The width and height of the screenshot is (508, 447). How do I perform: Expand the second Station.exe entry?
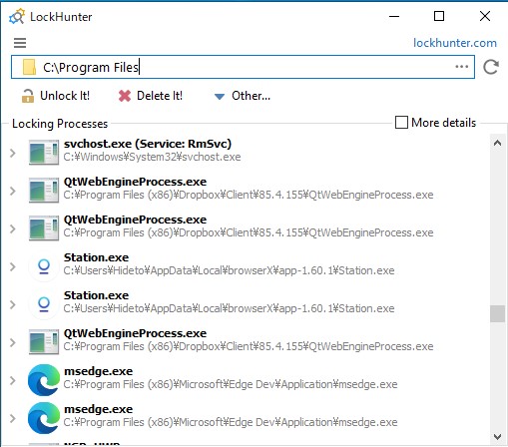click(13, 304)
